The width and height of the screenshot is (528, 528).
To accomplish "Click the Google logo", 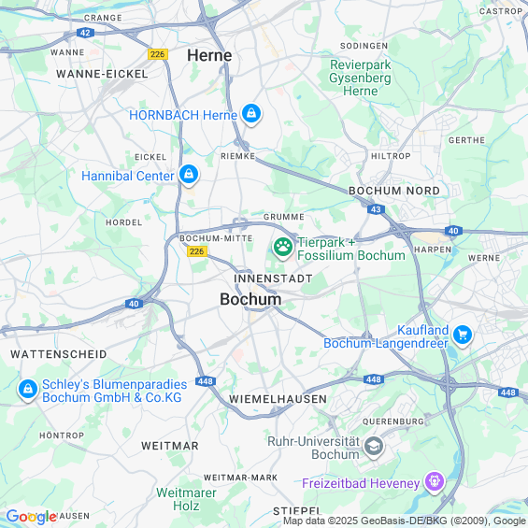I will coord(32,517).
